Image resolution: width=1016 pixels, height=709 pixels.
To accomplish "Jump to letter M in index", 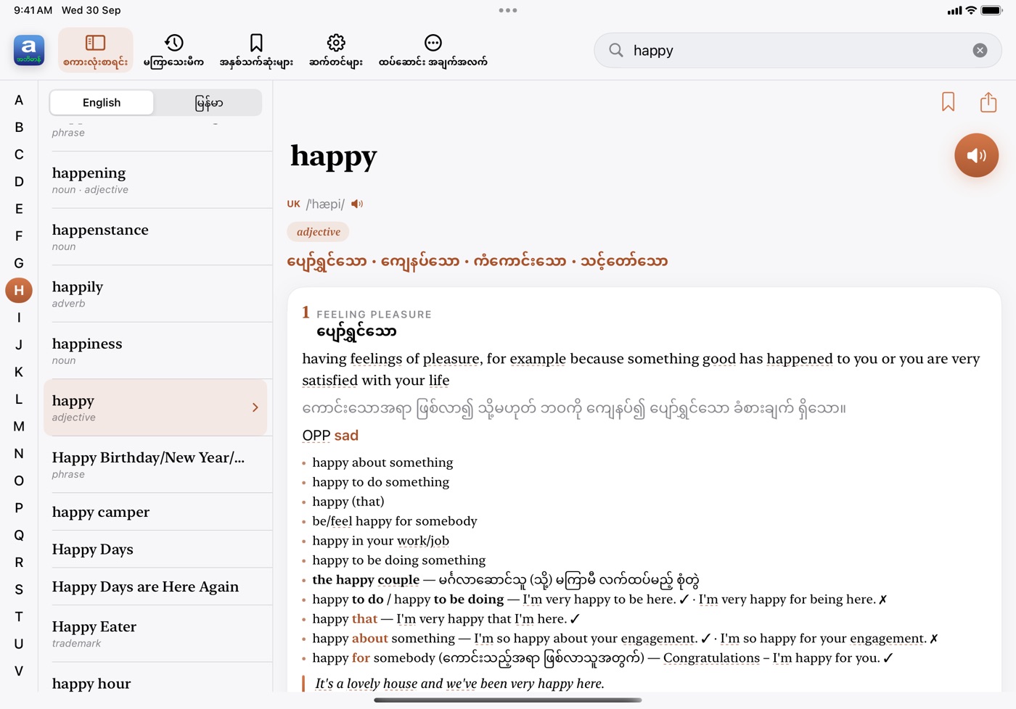I will (19, 426).
